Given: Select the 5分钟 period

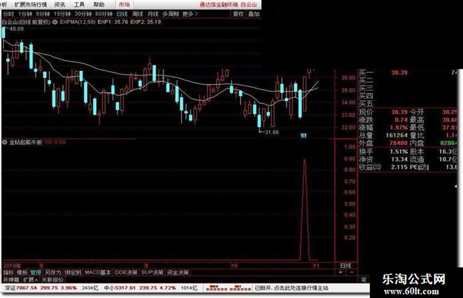Looking at the screenshot, I should pos(43,14).
